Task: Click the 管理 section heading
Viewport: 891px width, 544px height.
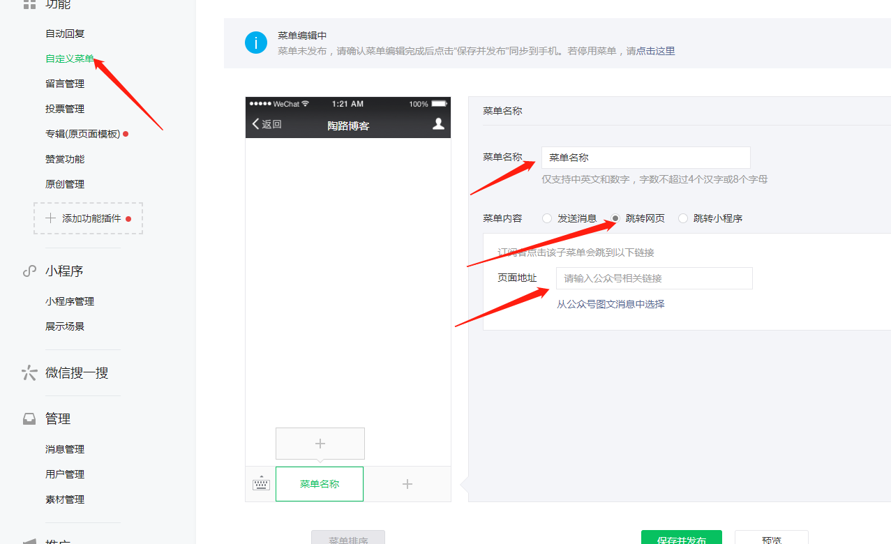Action: coord(58,419)
